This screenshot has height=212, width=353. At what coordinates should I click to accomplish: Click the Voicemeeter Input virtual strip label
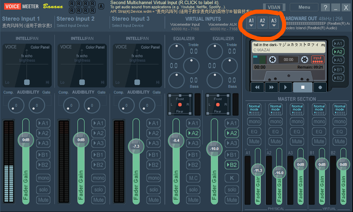click(185, 24)
